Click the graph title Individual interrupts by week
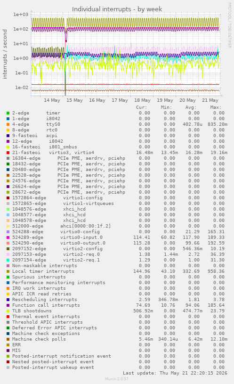 pos(117,9)
